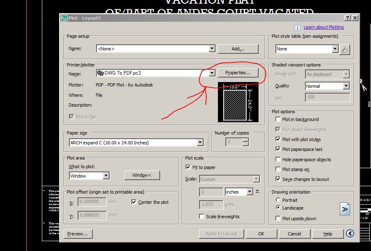Click the blue info icon beside Learn about Plotting

pos(297,27)
